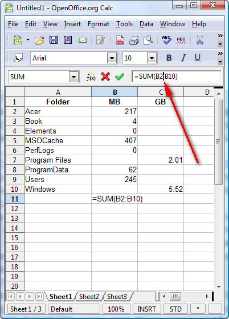Screen dimensions: 229x319
Task: Click the Default page style field
Action: pyautogui.click(x=74, y=309)
